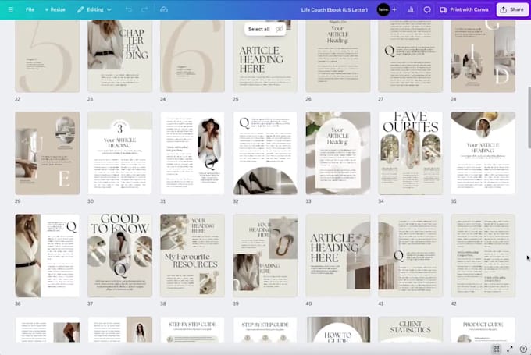Select page 22 thumbnail with number 5
Image resolution: width=531 pixels, height=355 pixels.
click(48, 56)
